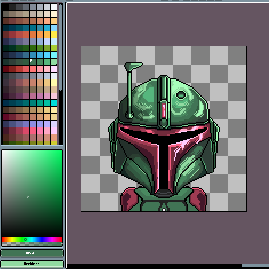Select the cream swatch ending the tan row
Viewport: 269px width, 269px height.
tap(54, 14)
